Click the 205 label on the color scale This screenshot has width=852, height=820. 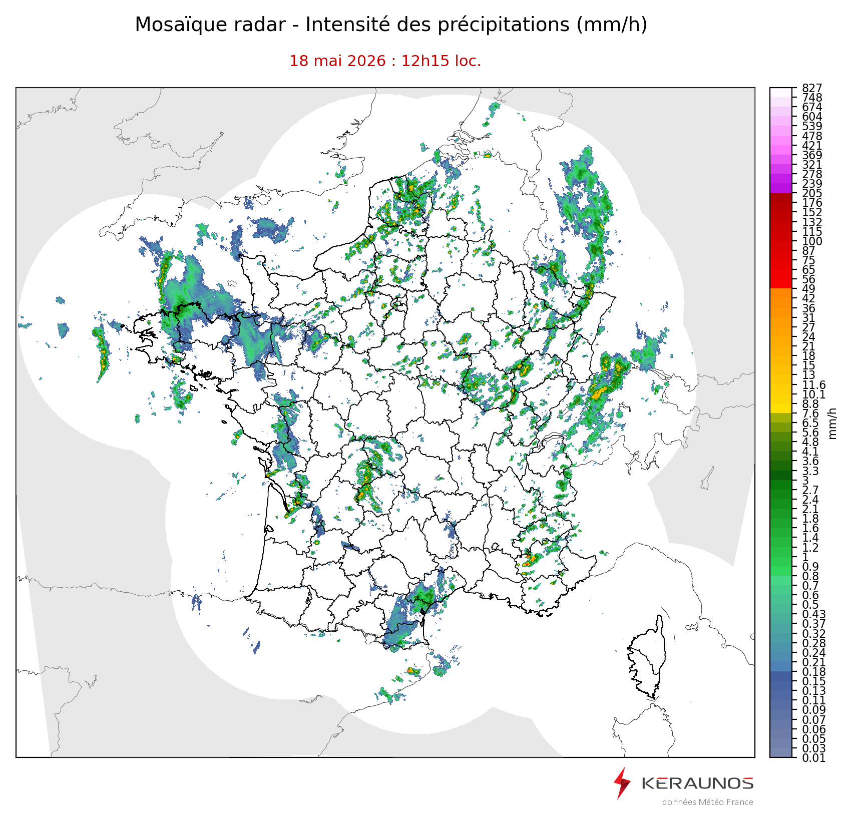tap(812, 193)
